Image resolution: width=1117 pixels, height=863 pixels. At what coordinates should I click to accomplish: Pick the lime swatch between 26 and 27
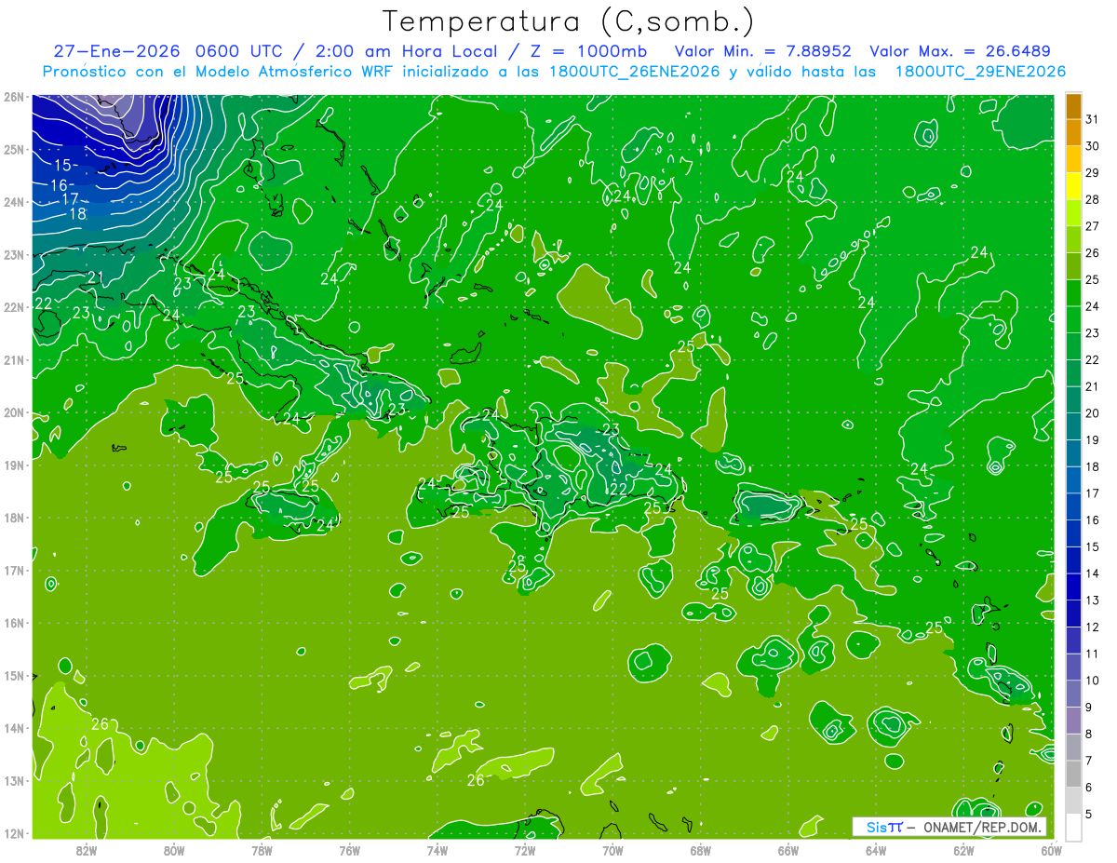1073,240
